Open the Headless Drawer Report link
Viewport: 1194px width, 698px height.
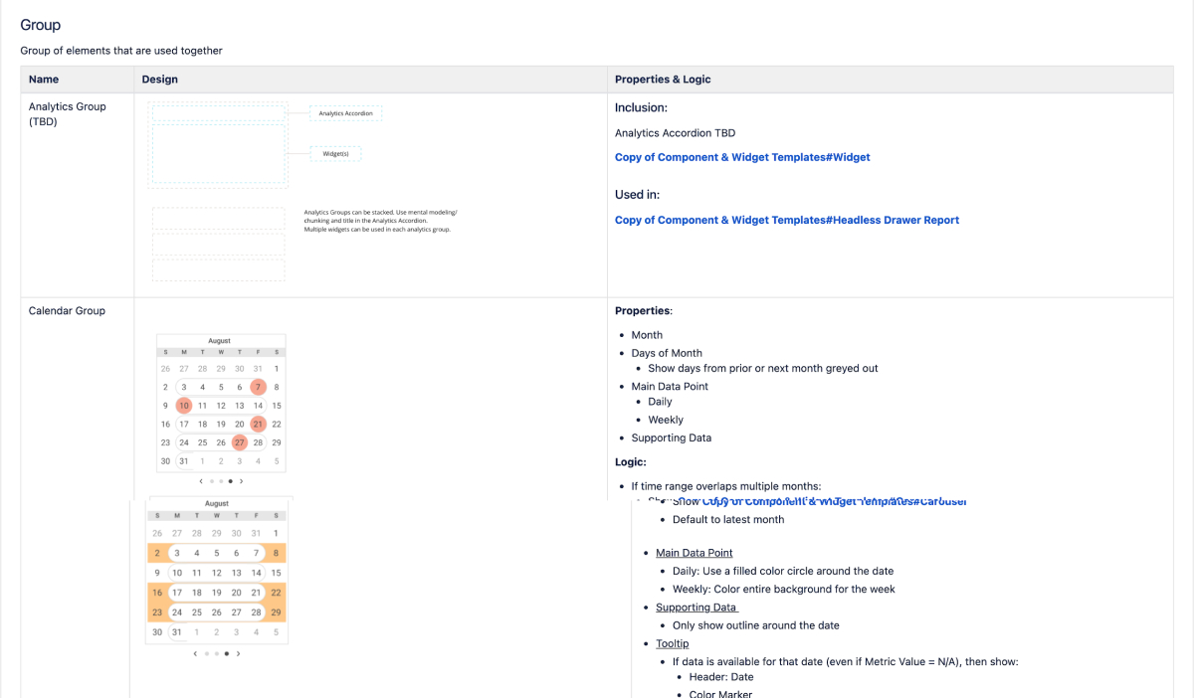tap(787, 220)
